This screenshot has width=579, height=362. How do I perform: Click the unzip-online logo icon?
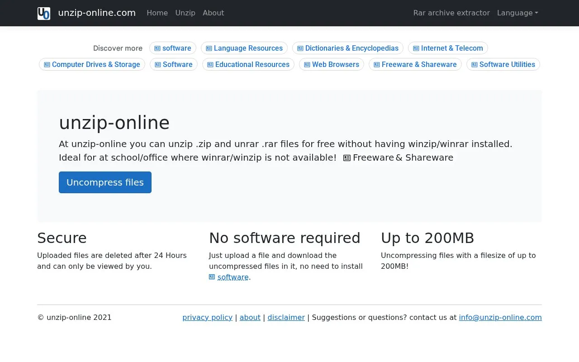coord(44,13)
